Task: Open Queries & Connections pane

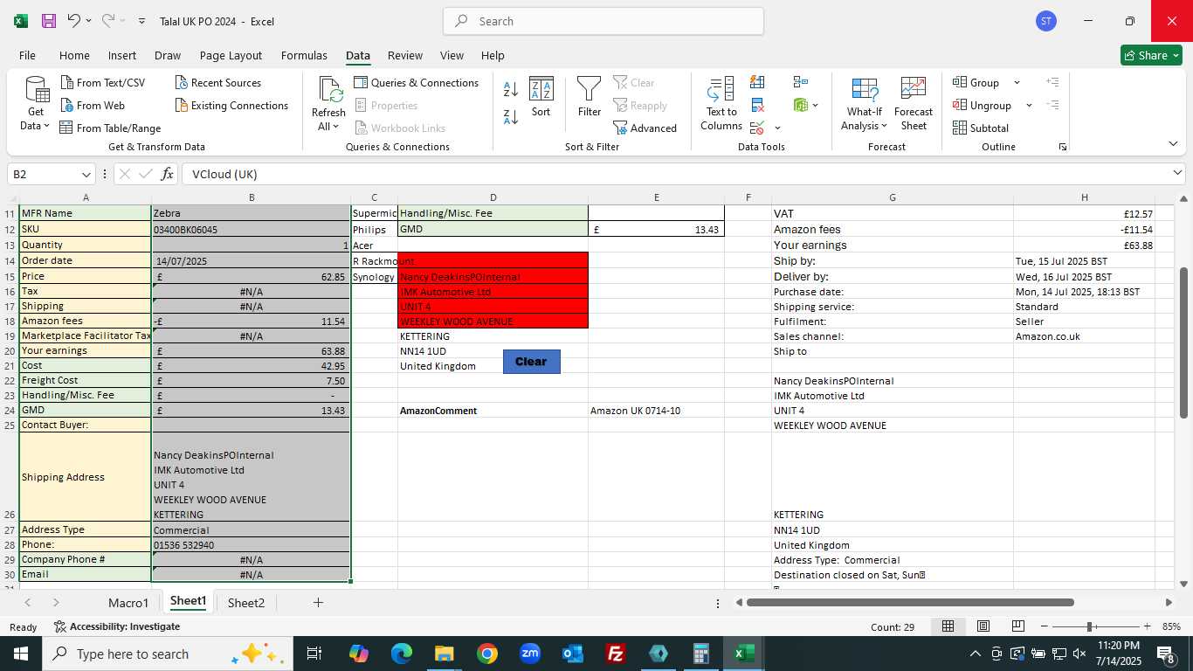Action: (x=417, y=82)
